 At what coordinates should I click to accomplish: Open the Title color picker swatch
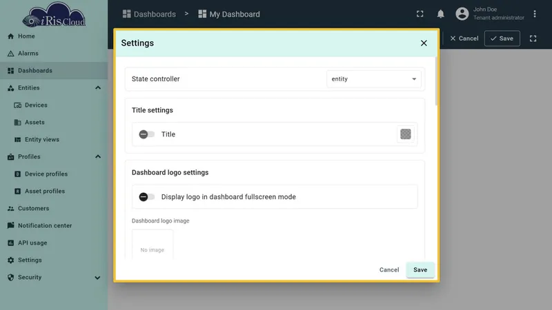pyautogui.click(x=406, y=134)
